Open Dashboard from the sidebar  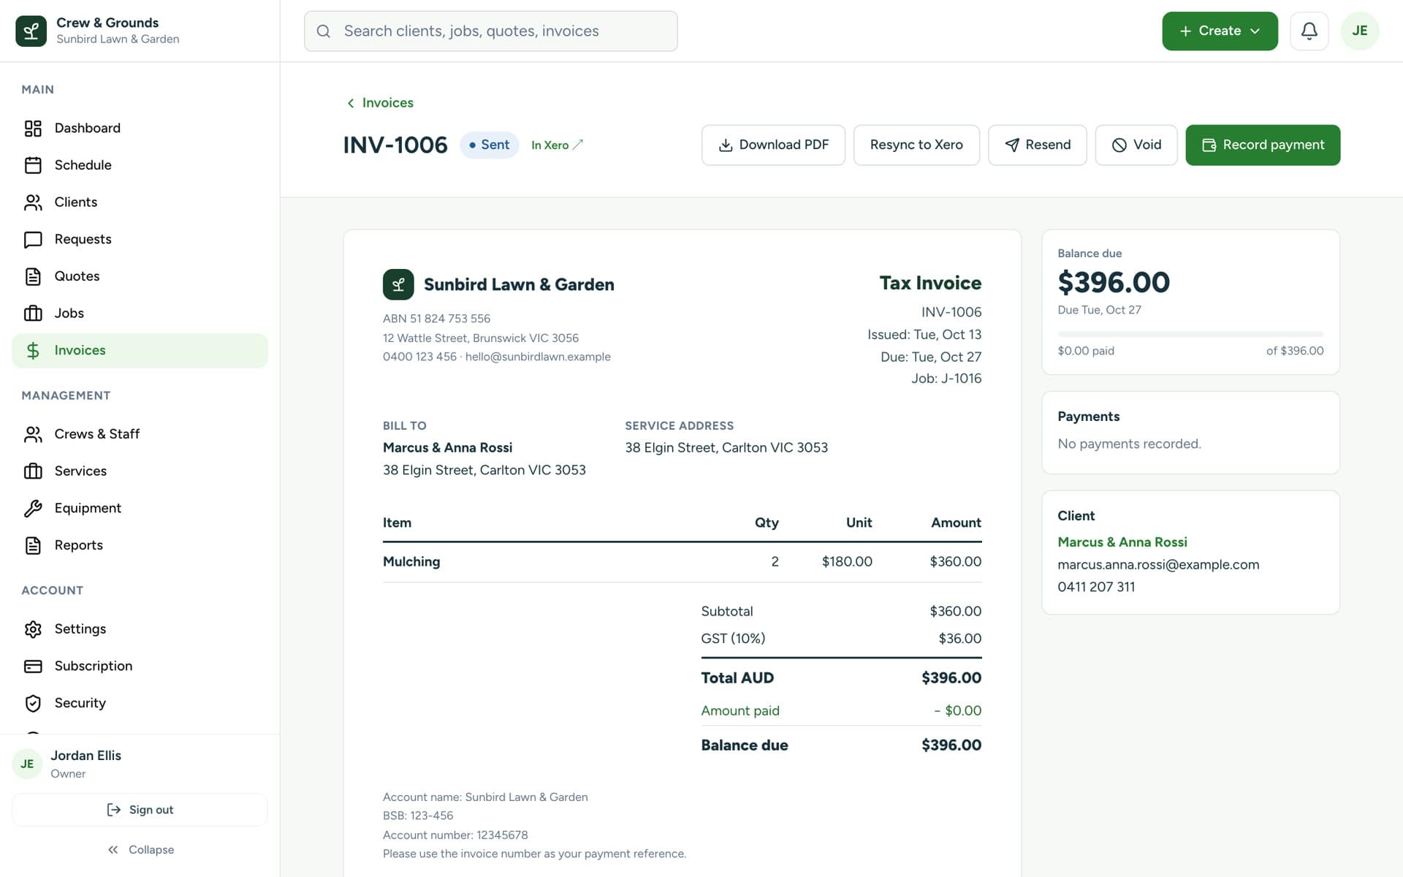point(140,129)
